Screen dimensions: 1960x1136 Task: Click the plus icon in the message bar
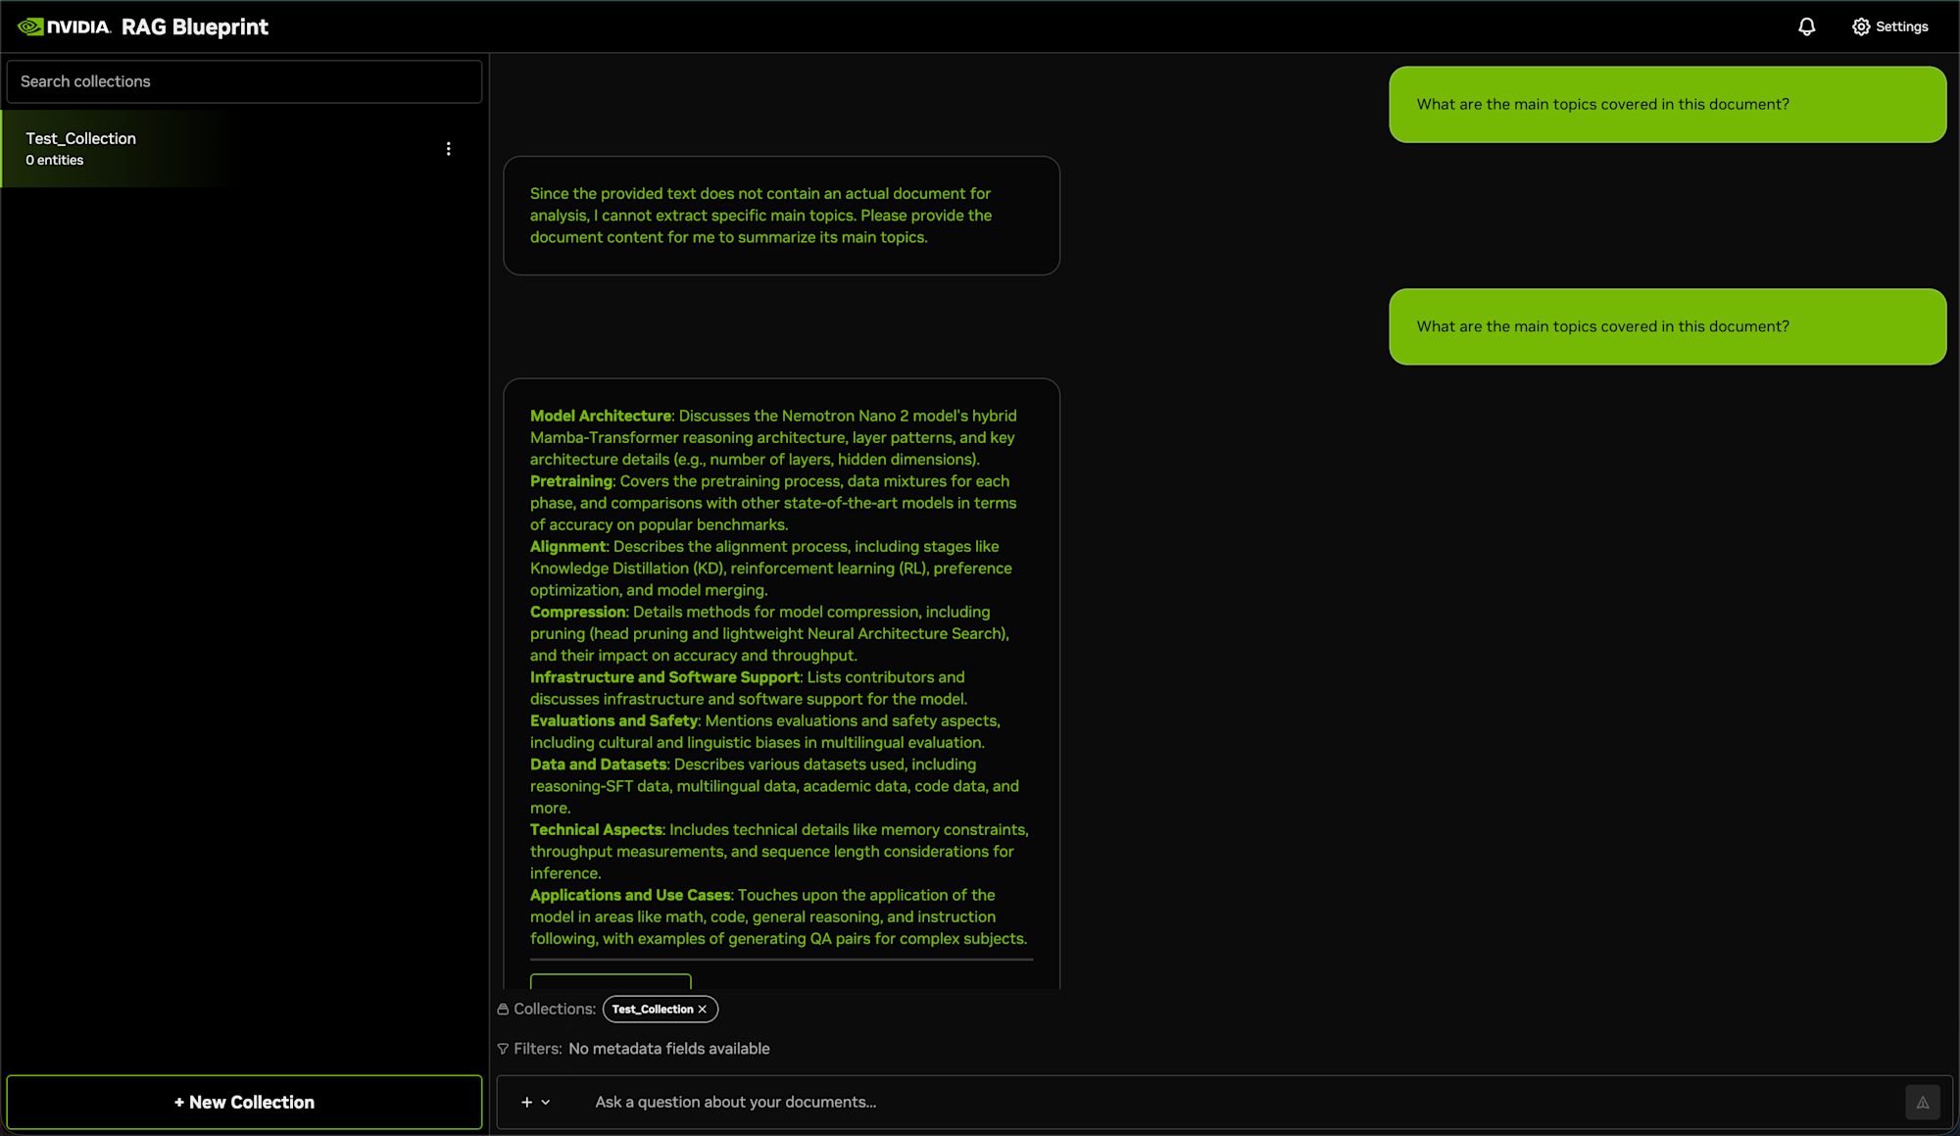click(x=526, y=1102)
